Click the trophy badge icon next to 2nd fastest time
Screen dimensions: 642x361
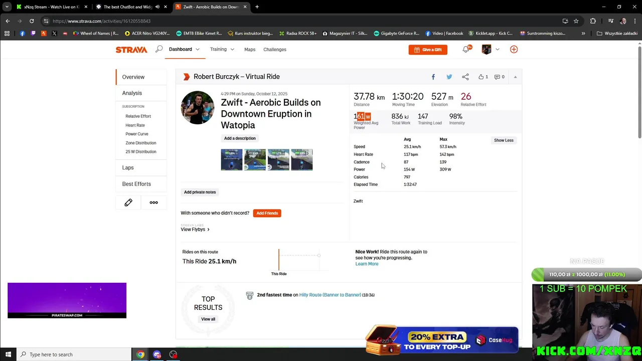(250, 296)
